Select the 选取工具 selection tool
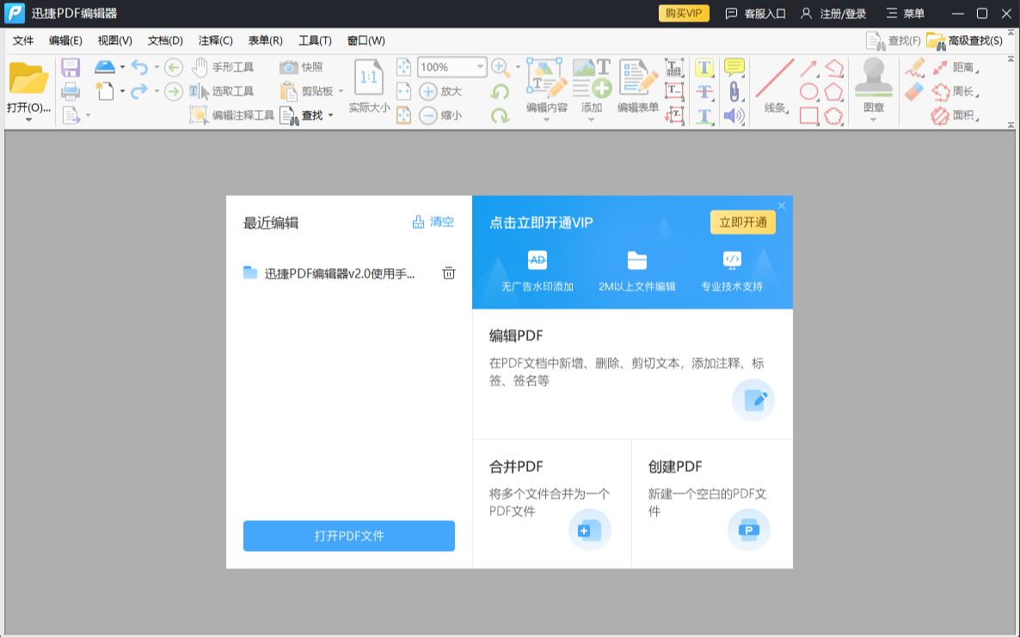 click(222, 91)
